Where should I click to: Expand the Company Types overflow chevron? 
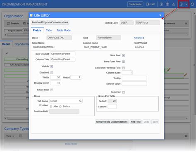click(x=186, y=136)
